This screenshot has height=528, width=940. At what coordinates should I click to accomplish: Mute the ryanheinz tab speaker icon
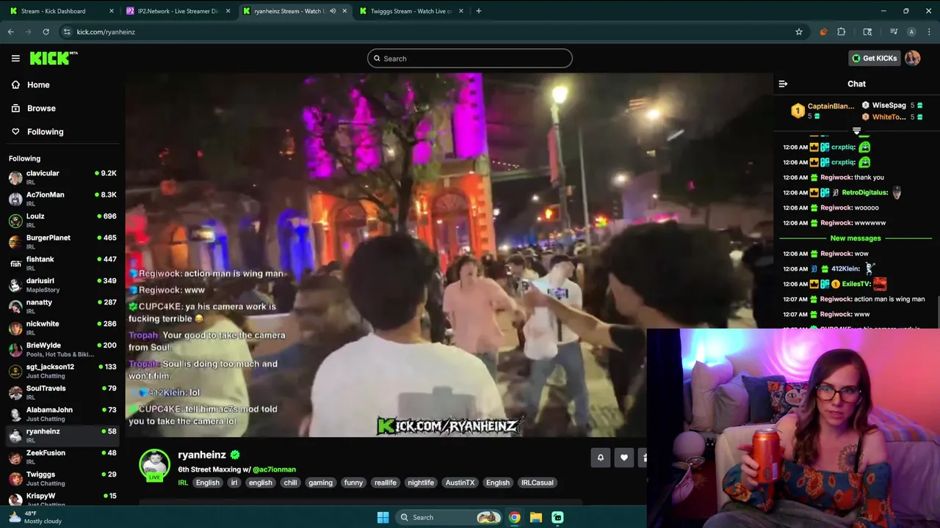click(x=333, y=11)
